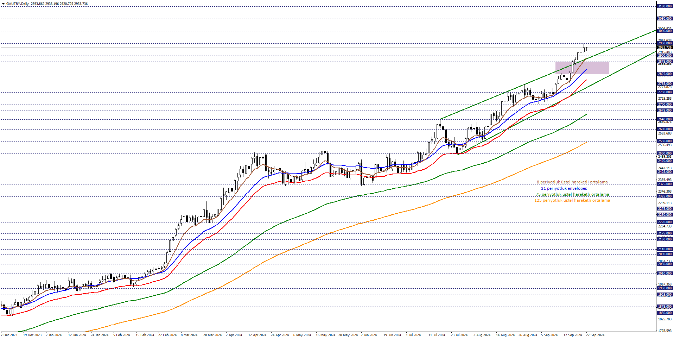Click the 5 Feb 2024 date label
Viewport: 674px width, 339px height.
[122, 335]
